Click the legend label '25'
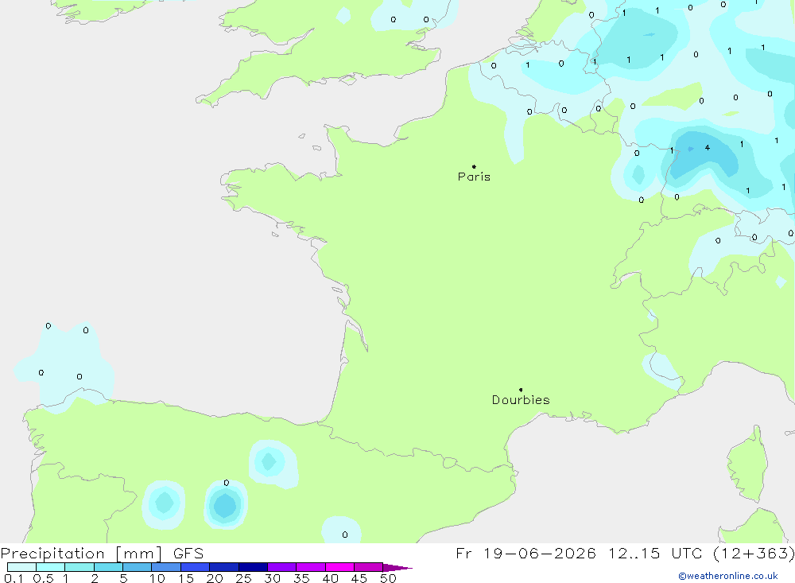 (243, 578)
